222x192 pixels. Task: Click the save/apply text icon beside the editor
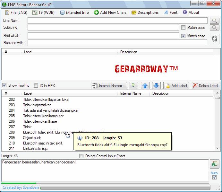pos(214,164)
